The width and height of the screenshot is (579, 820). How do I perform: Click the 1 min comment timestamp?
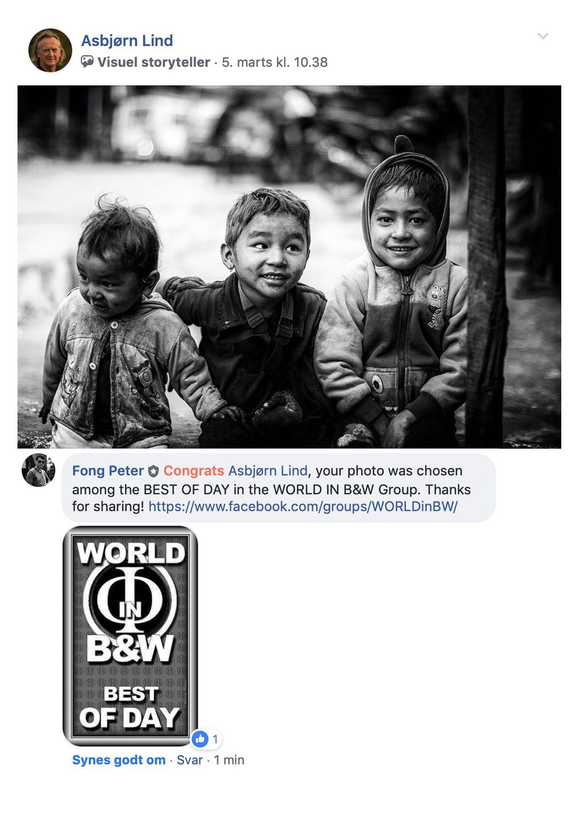coord(229,760)
